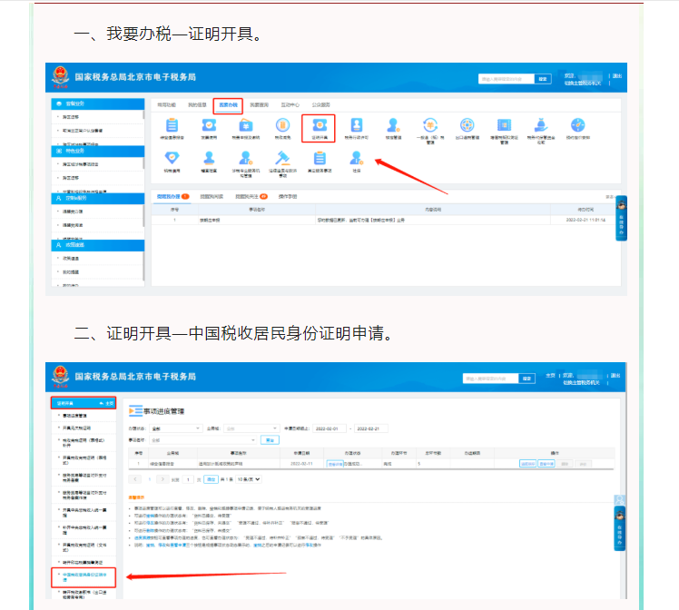Screen dimensions: 679x610
Task: Click application date cell 2022-02-11
Action: [301, 464]
